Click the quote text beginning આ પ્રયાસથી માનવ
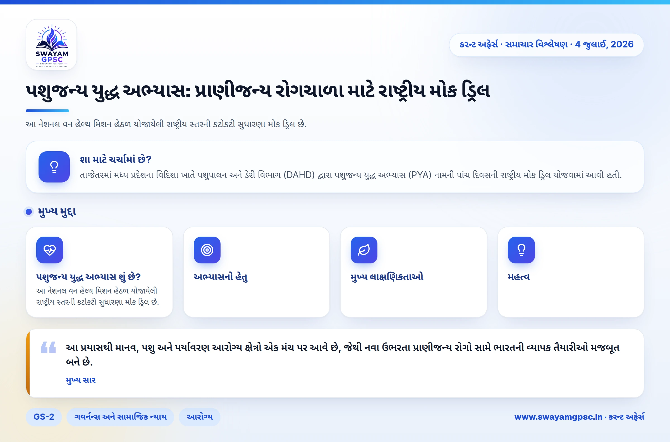Screen dimensions: 670x442 343,355
